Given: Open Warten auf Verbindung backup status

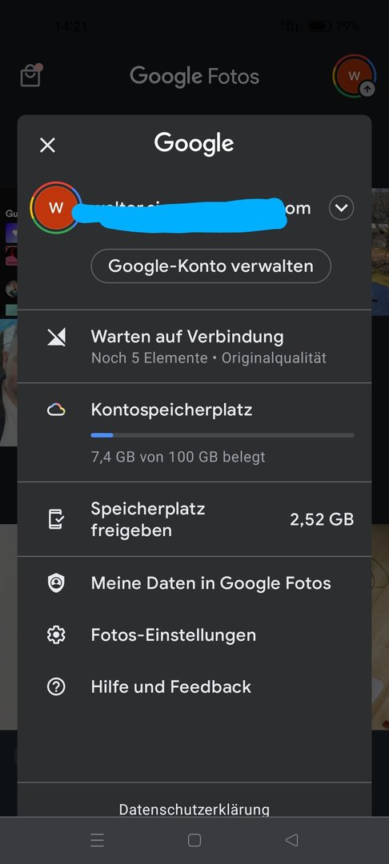Looking at the screenshot, I should tap(194, 346).
